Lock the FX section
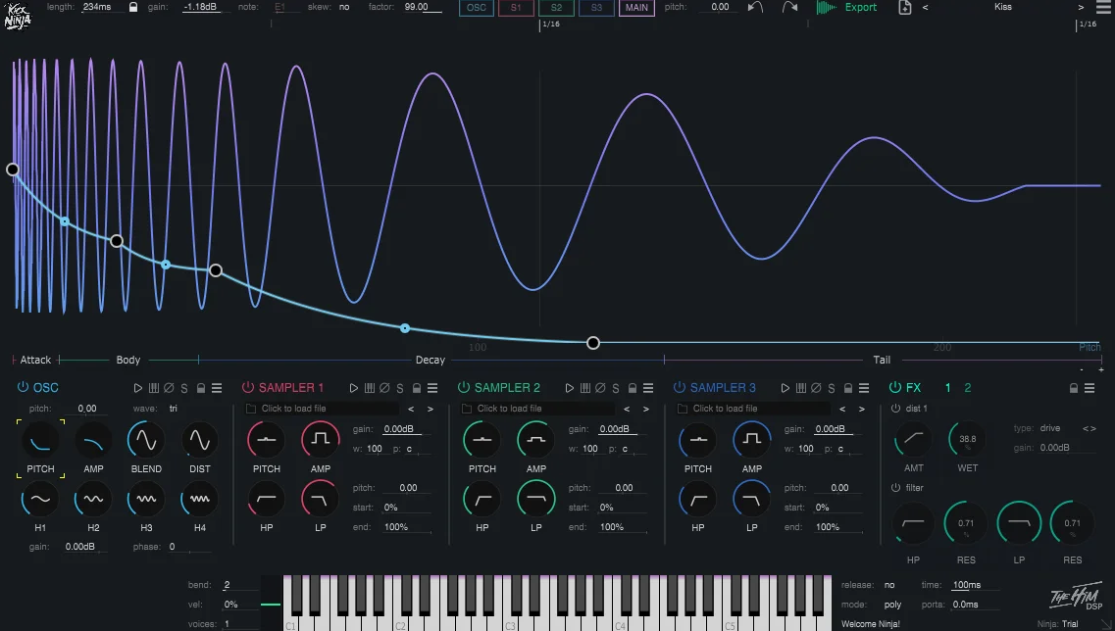Screen dimensions: 1115x631 click(1074, 388)
